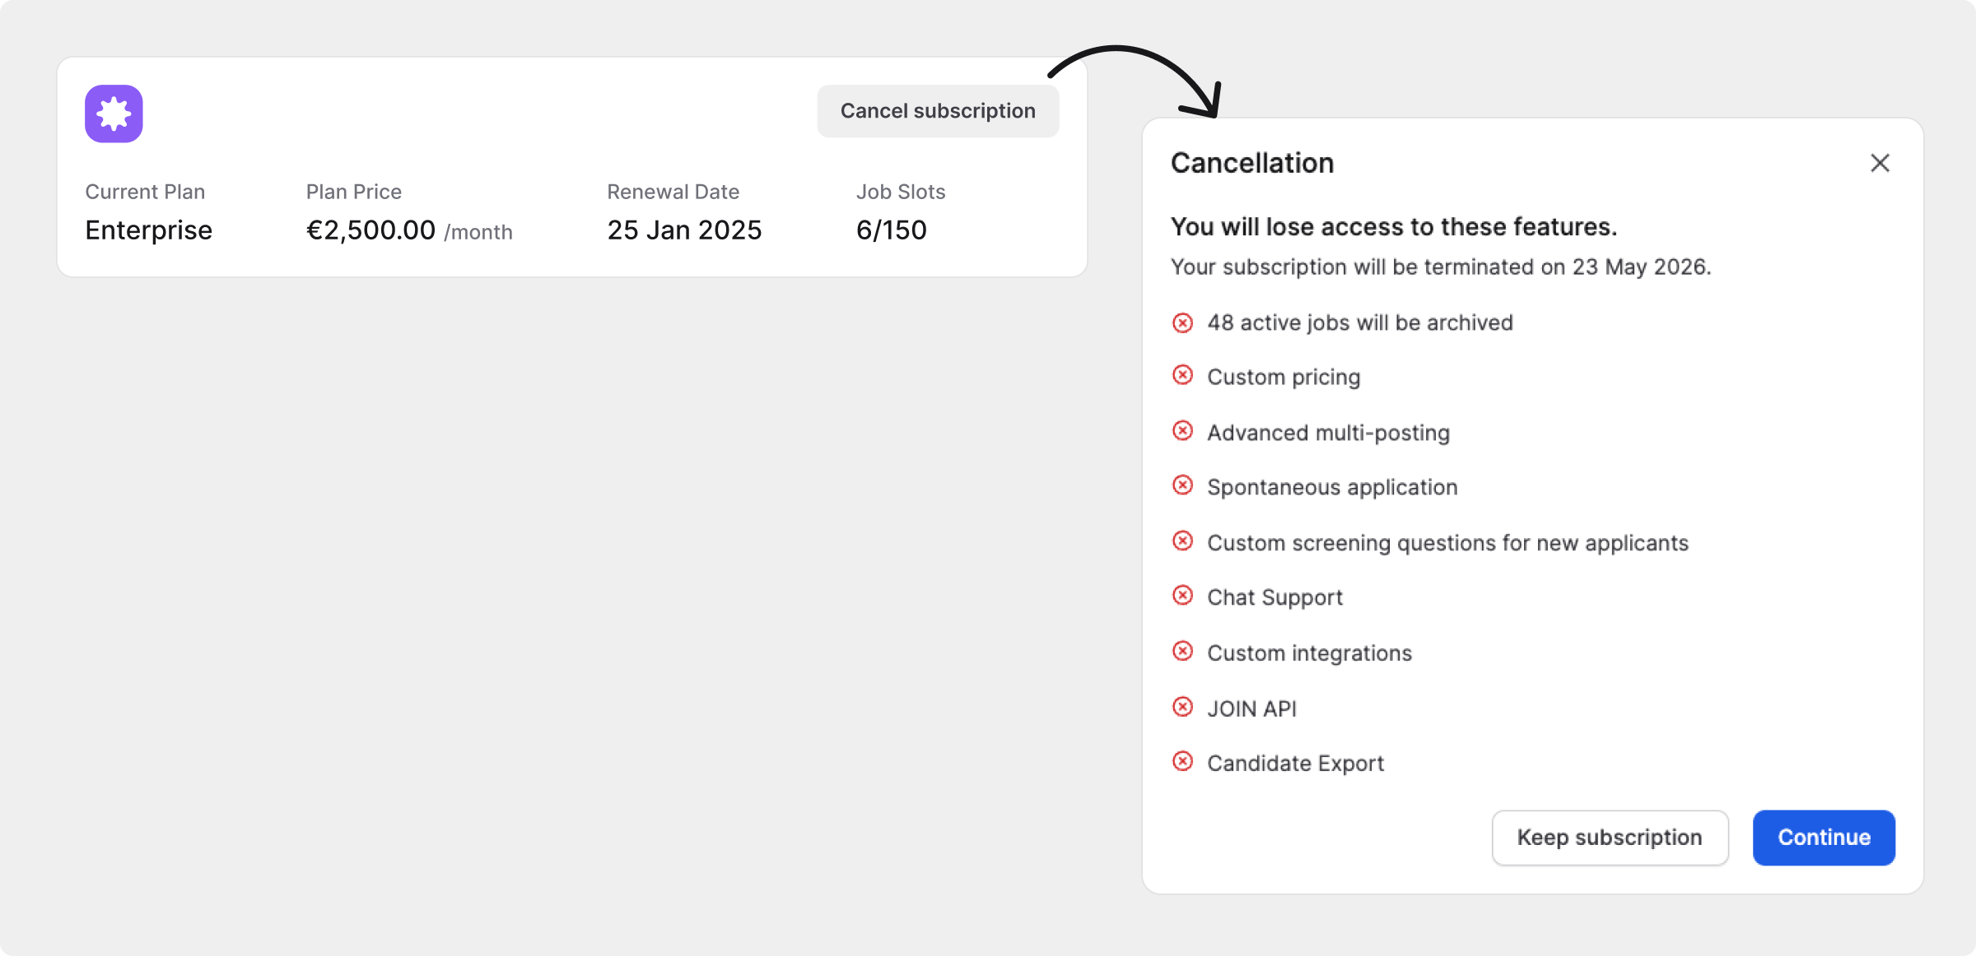Click the Cancellation dialog title
This screenshot has width=1976, height=956.
click(x=1252, y=163)
